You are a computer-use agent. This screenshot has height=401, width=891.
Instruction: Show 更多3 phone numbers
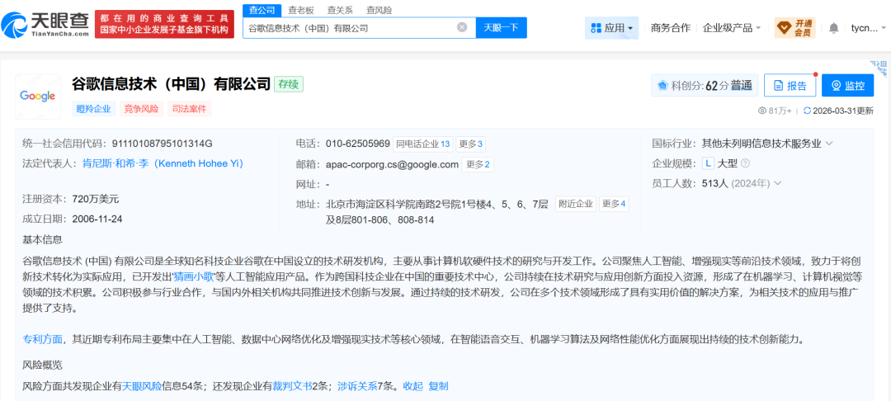coord(470,144)
